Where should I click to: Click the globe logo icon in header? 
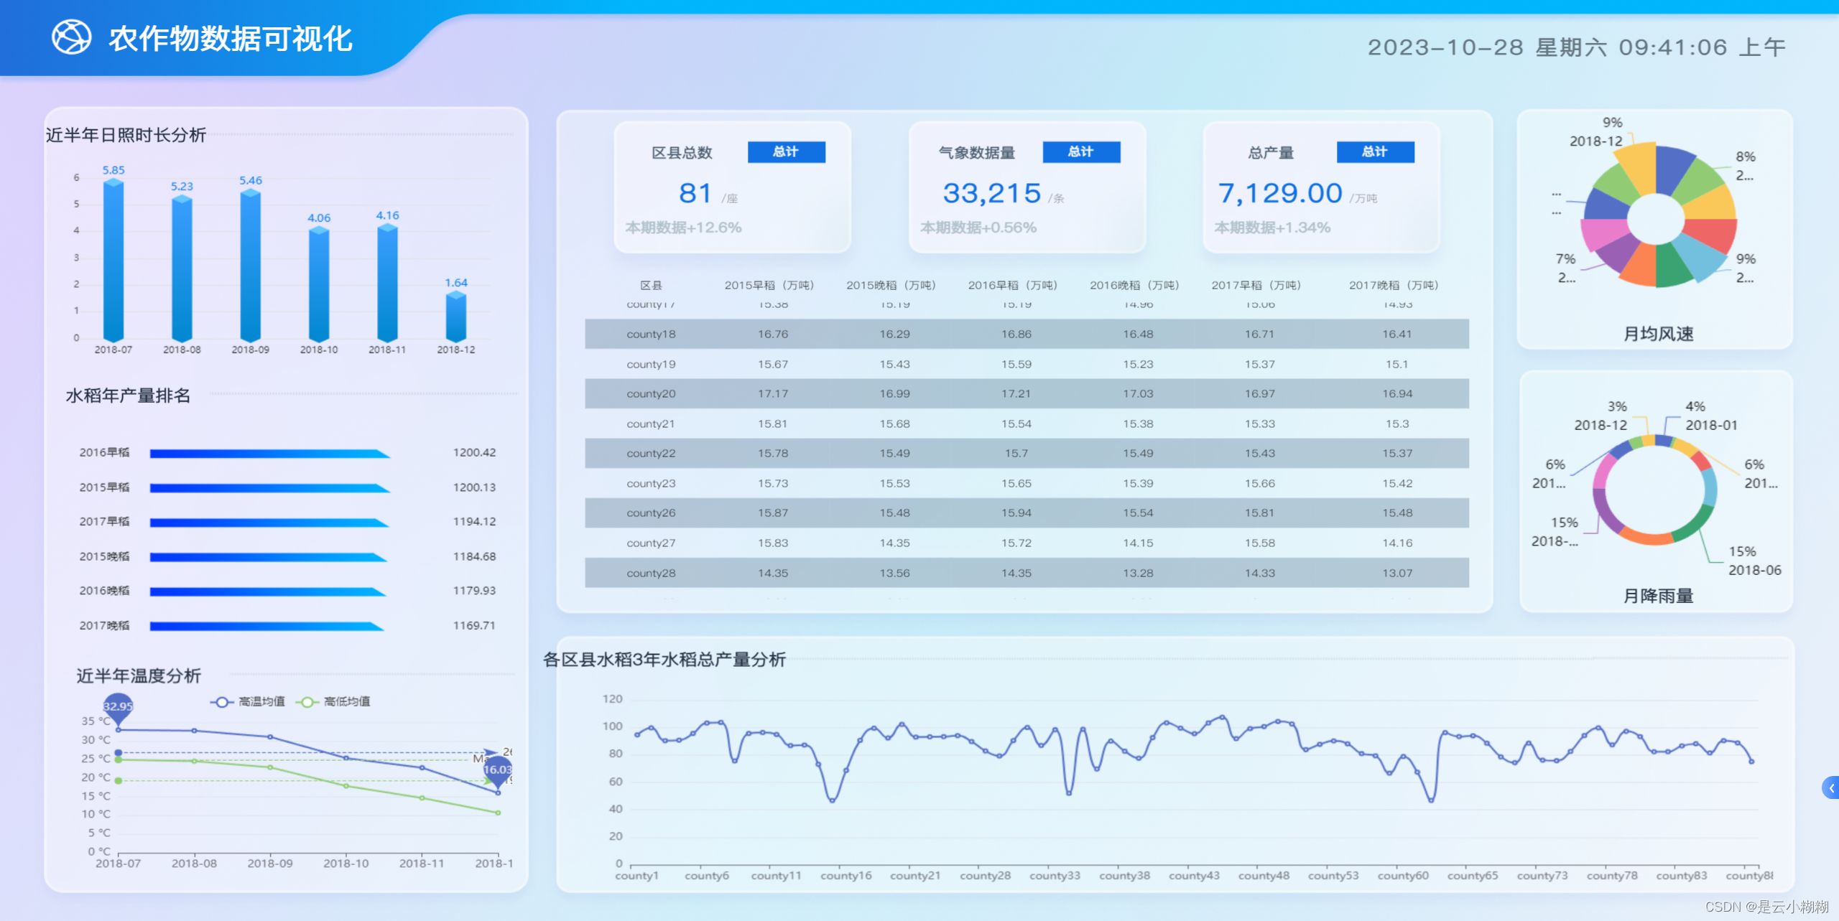(71, 37)
